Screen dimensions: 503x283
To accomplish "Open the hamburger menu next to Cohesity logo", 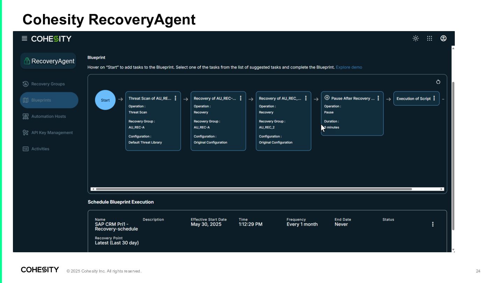I will tap(24, 38).
